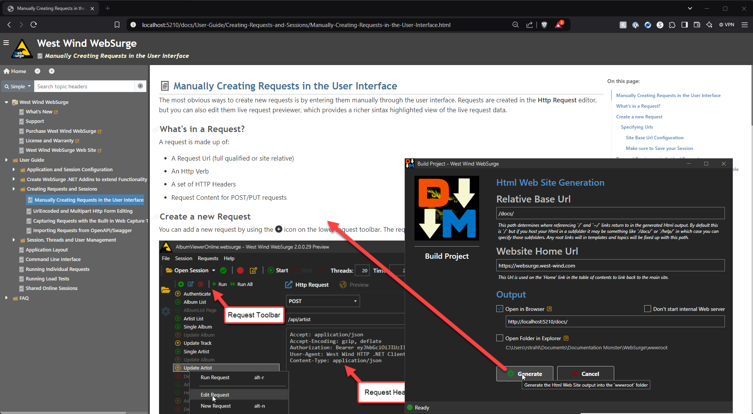Open the Brave Shields lion icon
This screenshot has width=753, height=414.
click(x=544, y=25)
